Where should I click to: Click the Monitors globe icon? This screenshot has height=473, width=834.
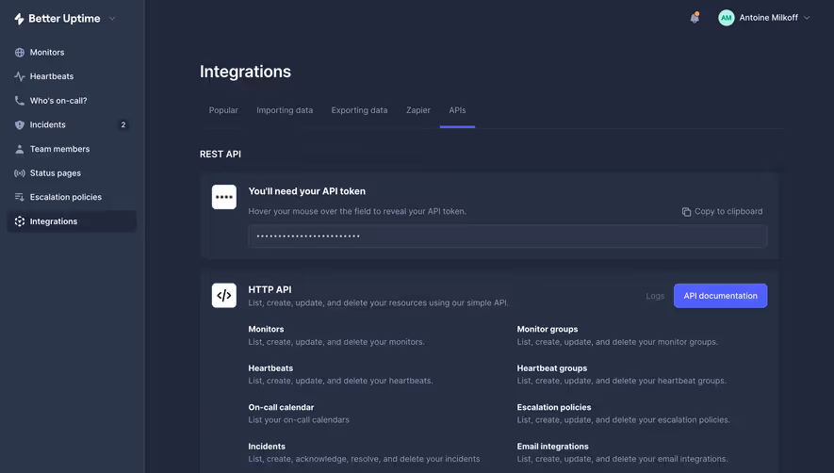[x=20, y=52]
